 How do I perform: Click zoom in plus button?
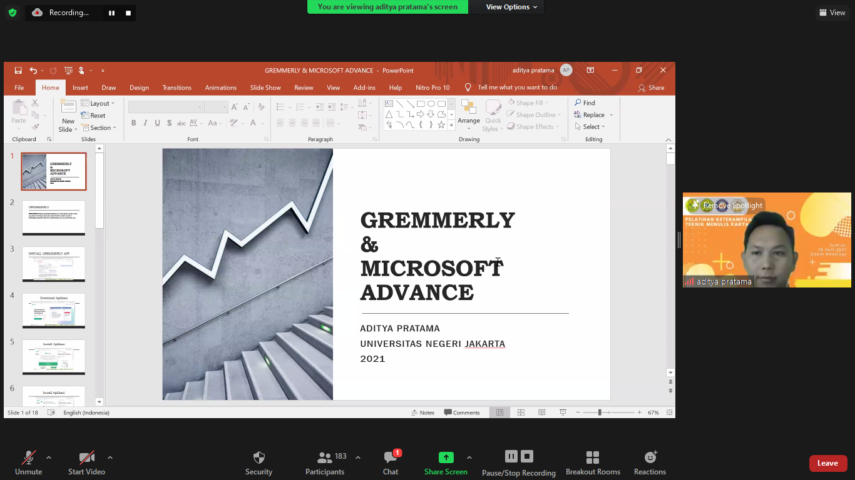point(639,412)
